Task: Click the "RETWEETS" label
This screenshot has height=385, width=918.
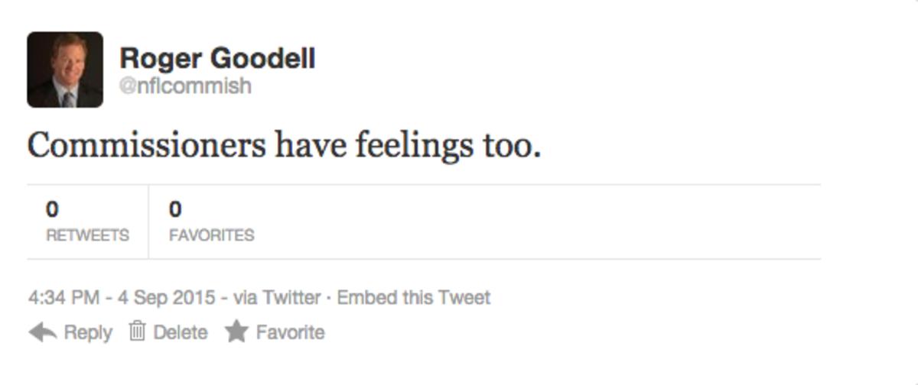Action: pyautogui.click(x=87, y=235)
